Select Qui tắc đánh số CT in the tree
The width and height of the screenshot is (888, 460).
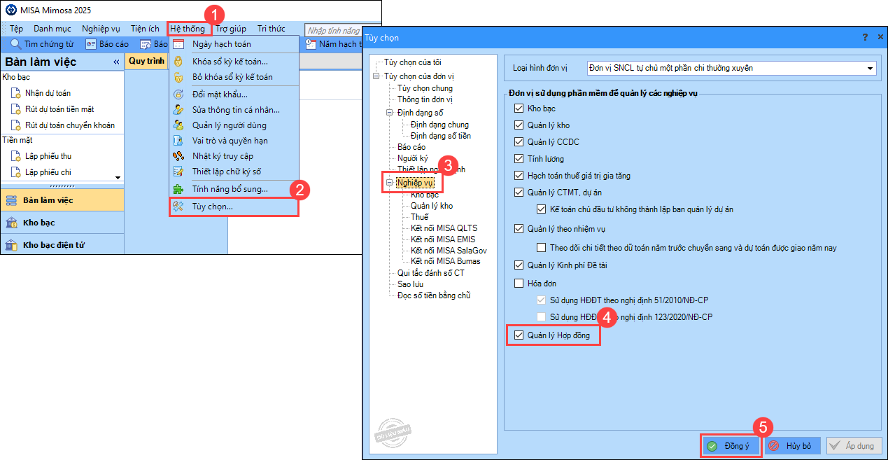(x=430, y=273)
